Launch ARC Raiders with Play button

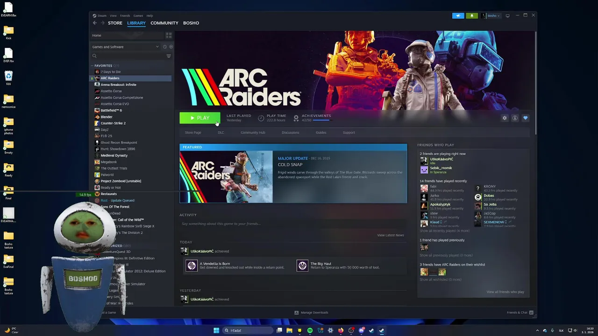tap(200, 118)
